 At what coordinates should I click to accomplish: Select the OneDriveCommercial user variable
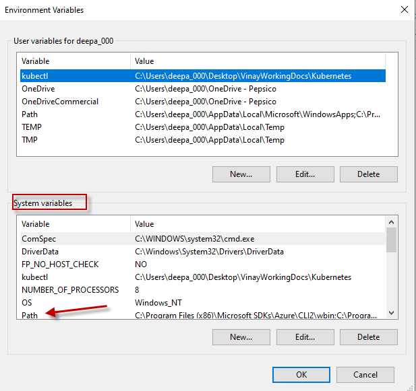[203, 102]
